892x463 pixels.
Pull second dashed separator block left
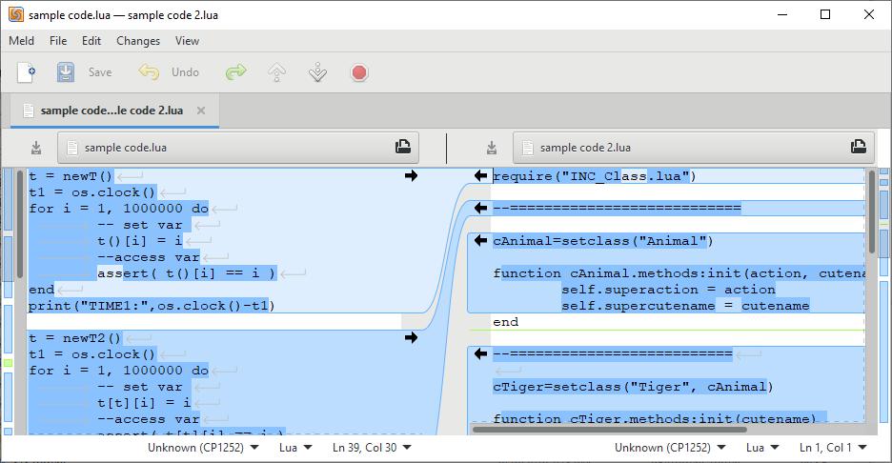click(480, 353)
